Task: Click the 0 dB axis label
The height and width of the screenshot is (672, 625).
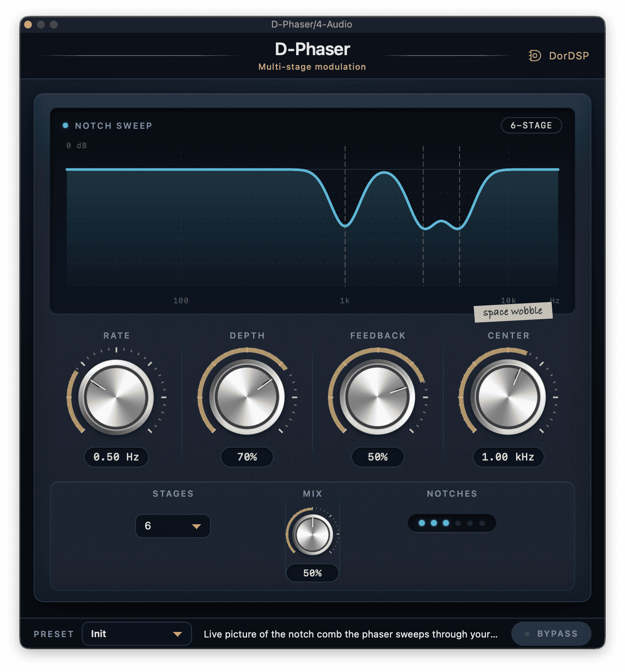Action: pyautogui.click(x=77, y=146)
